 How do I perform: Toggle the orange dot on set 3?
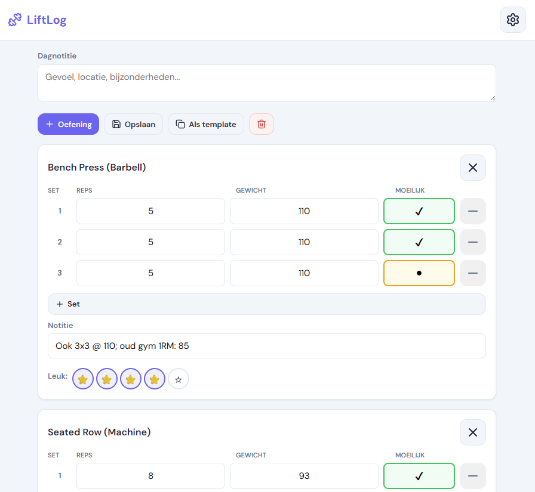419,273
